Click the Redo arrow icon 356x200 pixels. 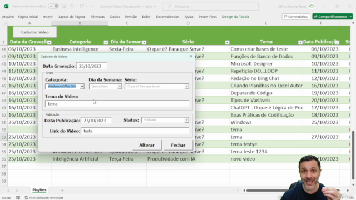(82, 6)
